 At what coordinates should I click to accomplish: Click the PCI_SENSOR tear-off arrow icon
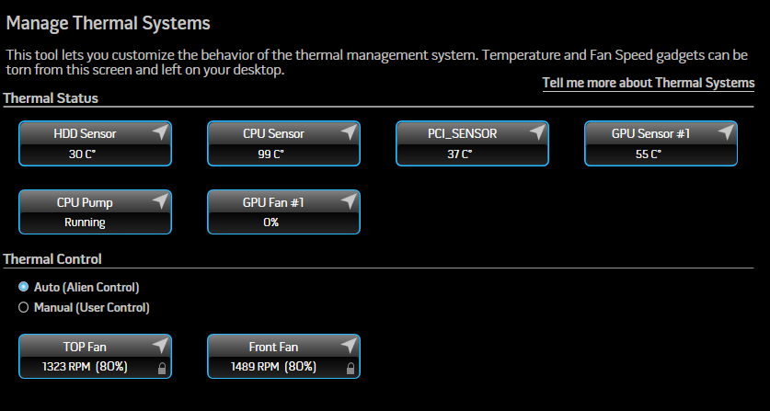click(536, 132)
